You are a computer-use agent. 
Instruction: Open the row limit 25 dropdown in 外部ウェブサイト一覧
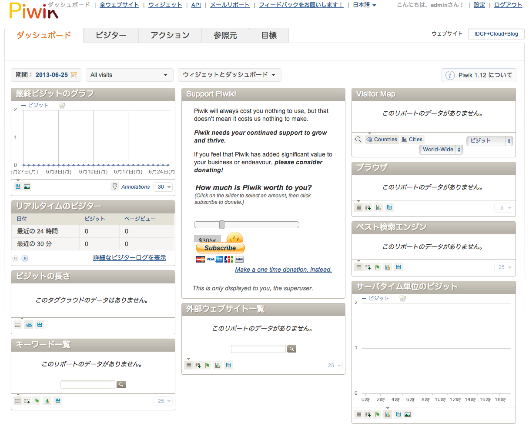(x=333, y=366)
